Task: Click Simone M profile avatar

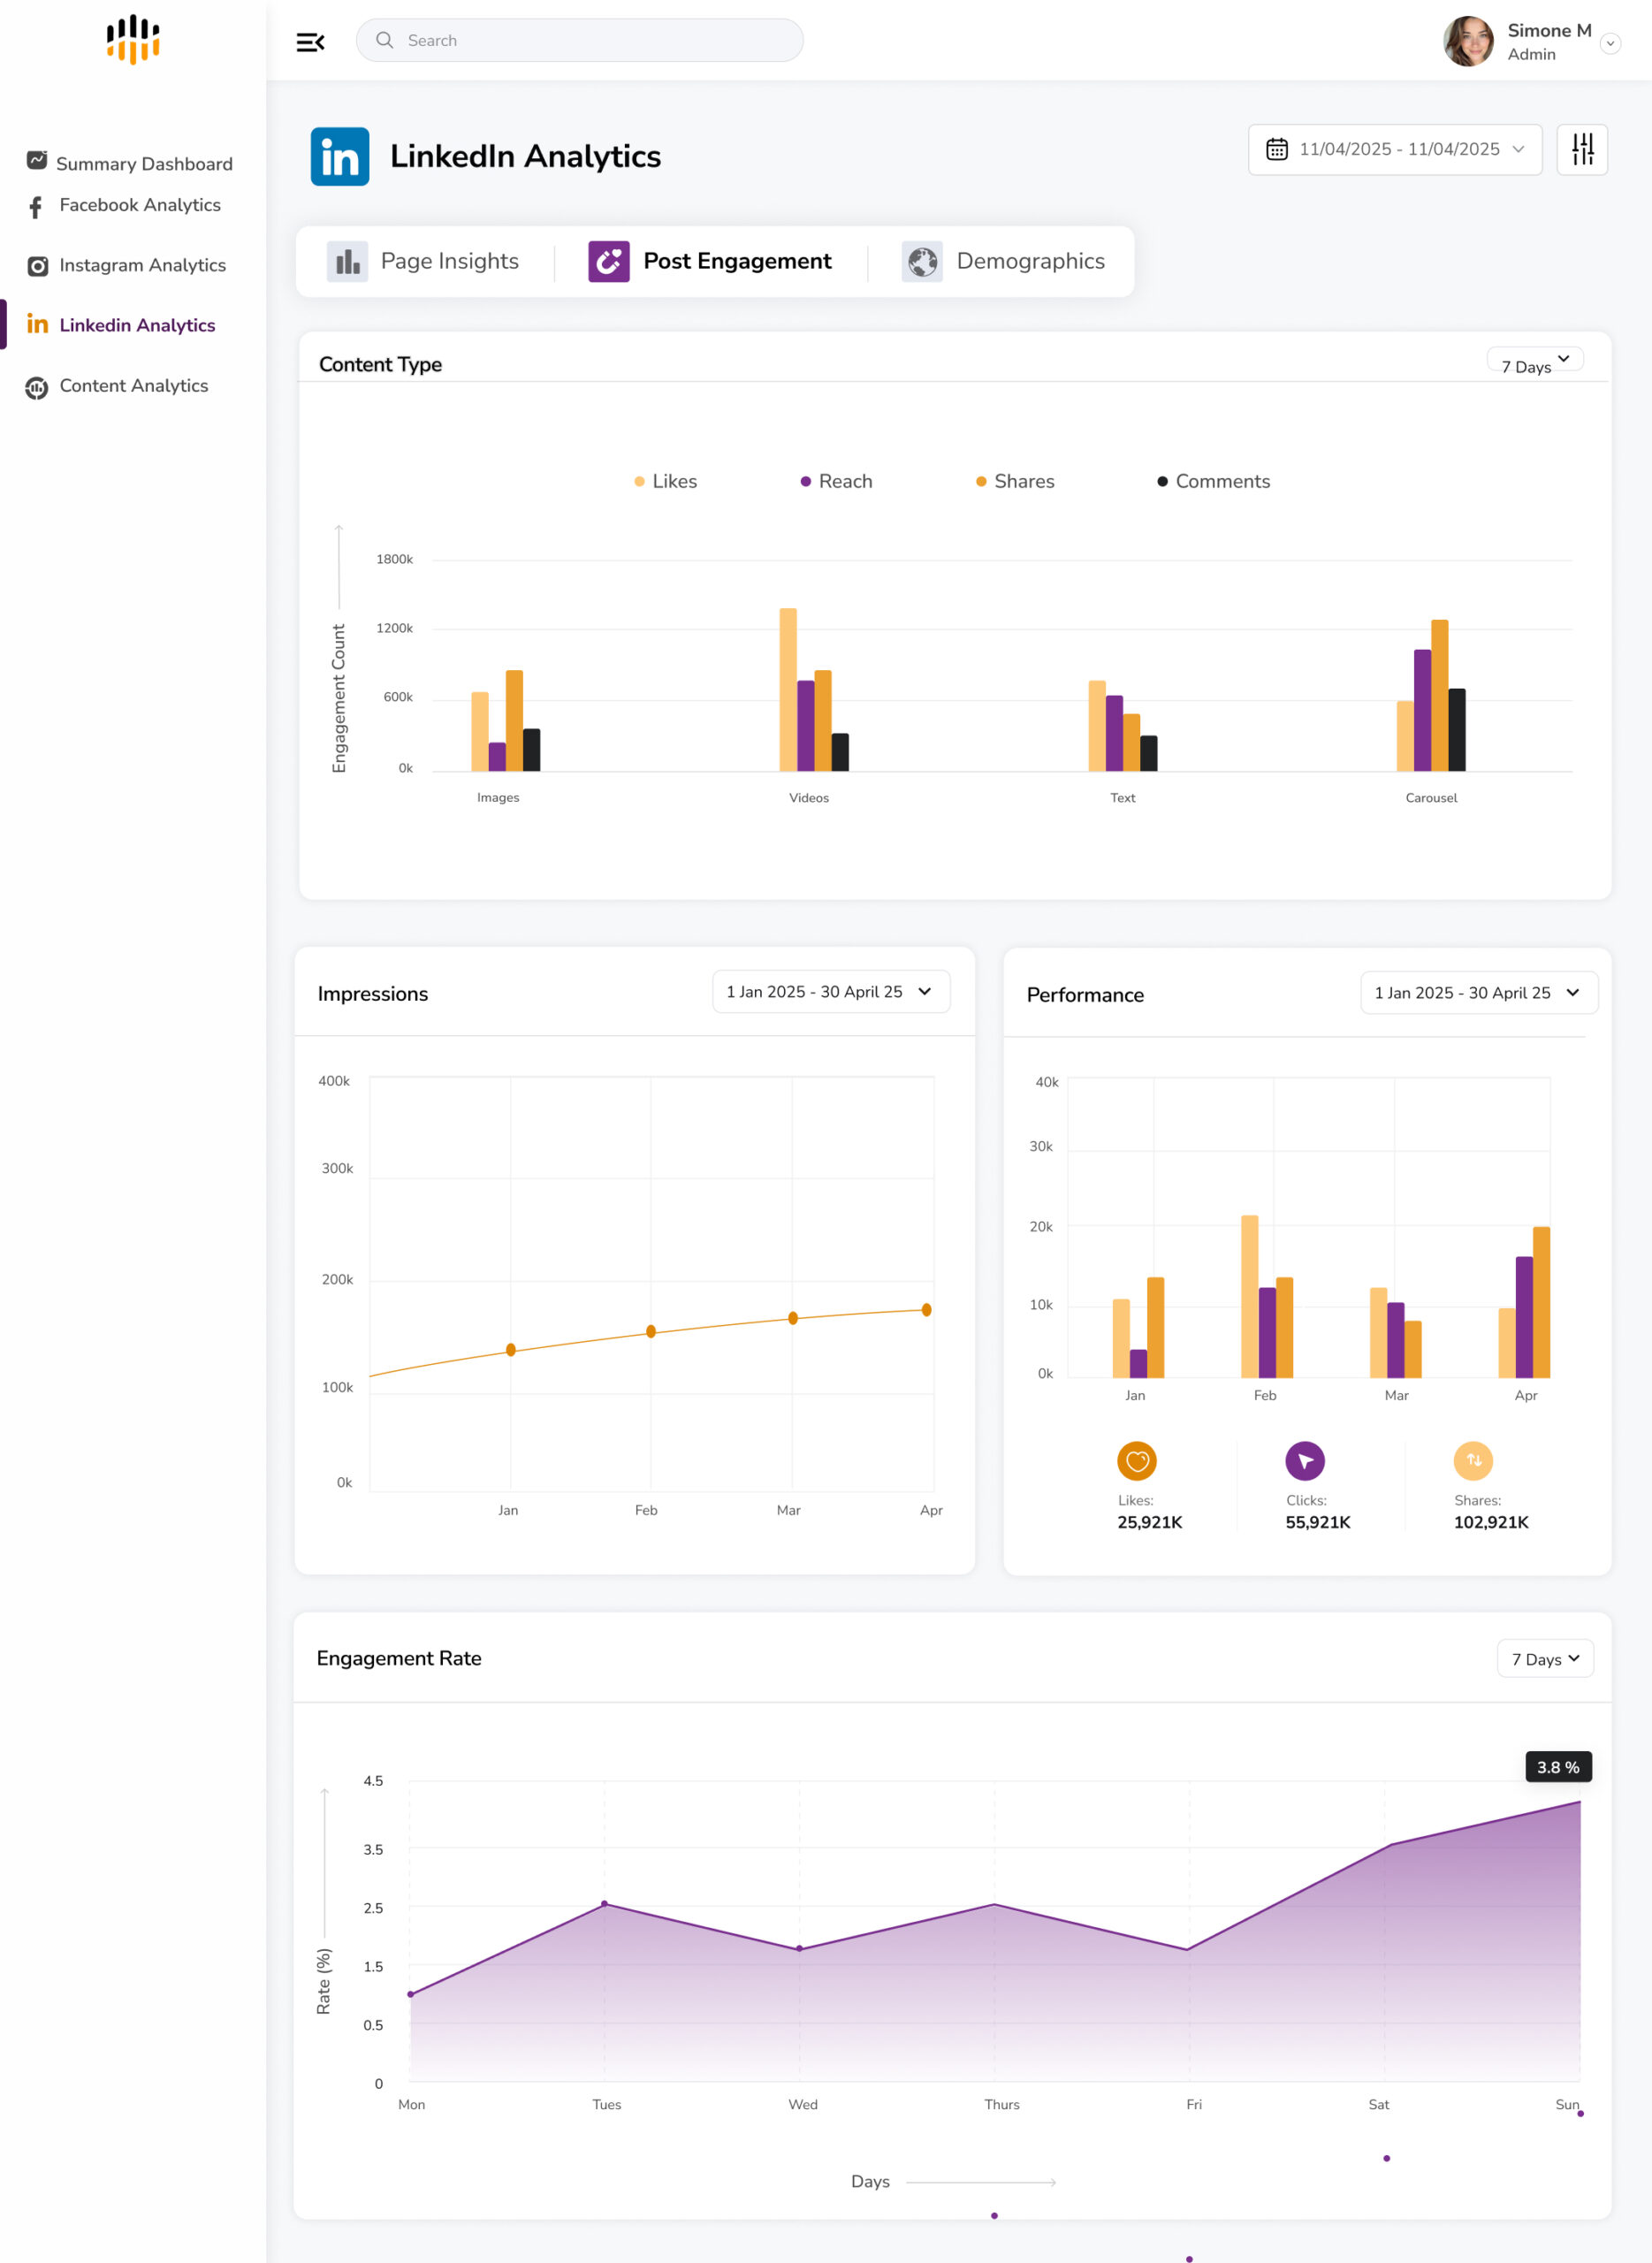Action: click(x=1468, y=41)
